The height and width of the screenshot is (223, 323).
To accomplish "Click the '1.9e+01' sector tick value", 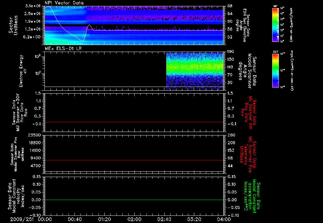I will click(33, 21).
